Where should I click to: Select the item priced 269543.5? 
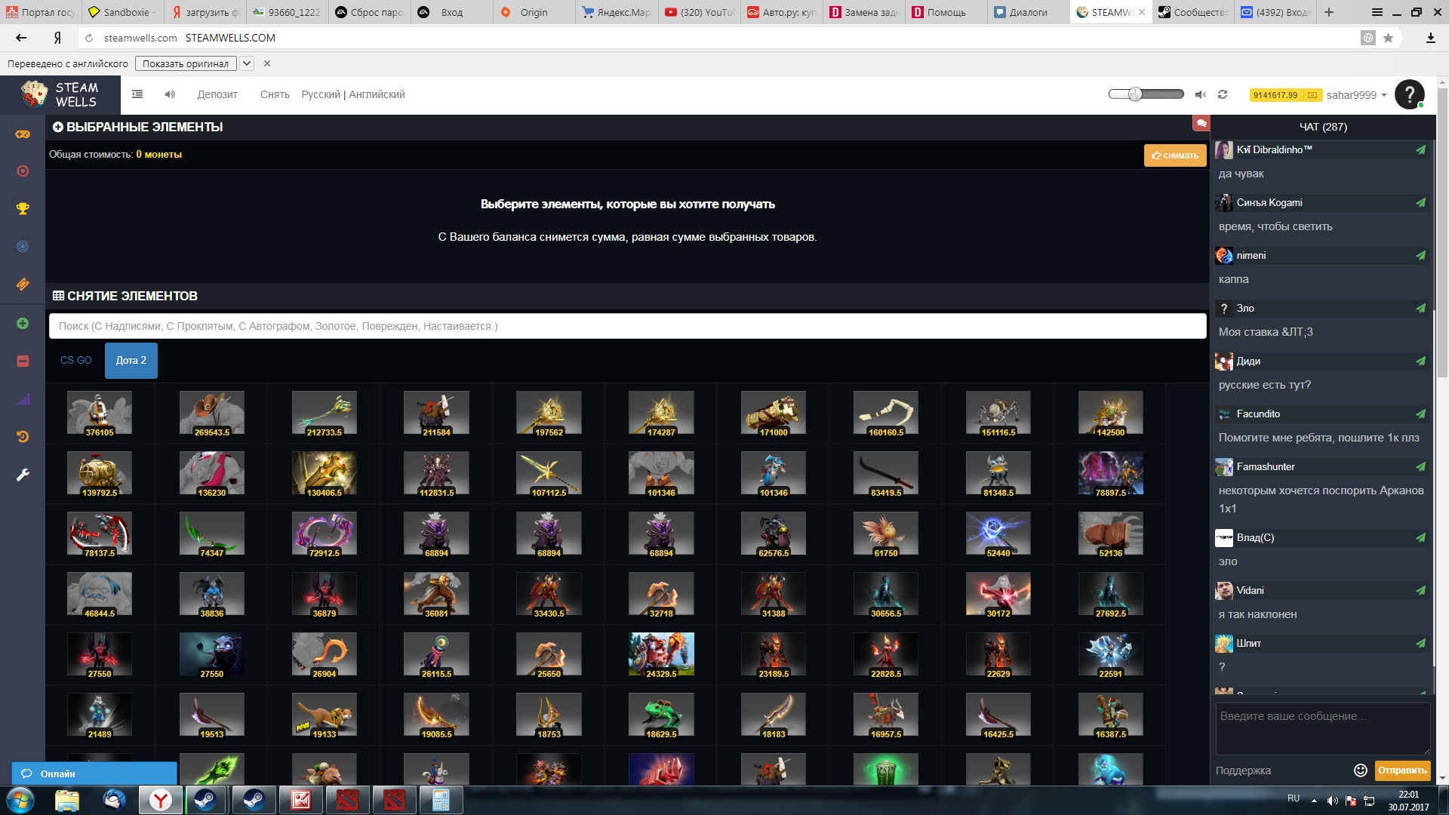[212, 413]
